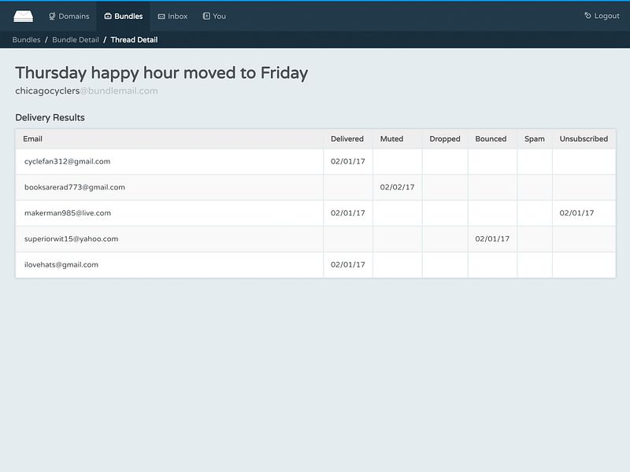630x472 pixels.
Task: Click unsubscribed date for makerman985@live.com
Action: click(x=576, y=213)
